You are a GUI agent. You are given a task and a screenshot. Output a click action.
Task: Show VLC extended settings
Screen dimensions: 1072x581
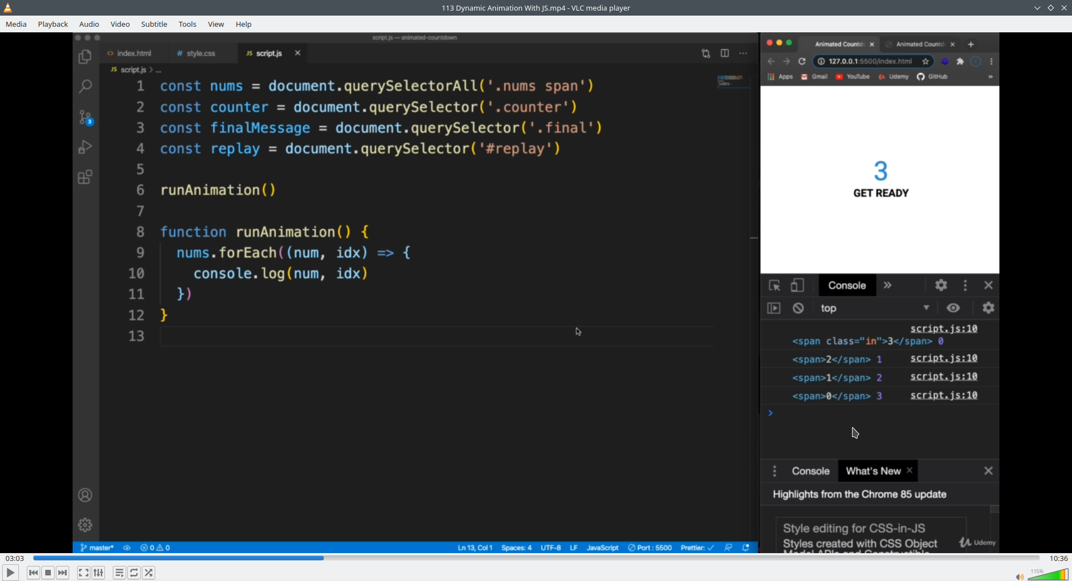tap(98, 573)
